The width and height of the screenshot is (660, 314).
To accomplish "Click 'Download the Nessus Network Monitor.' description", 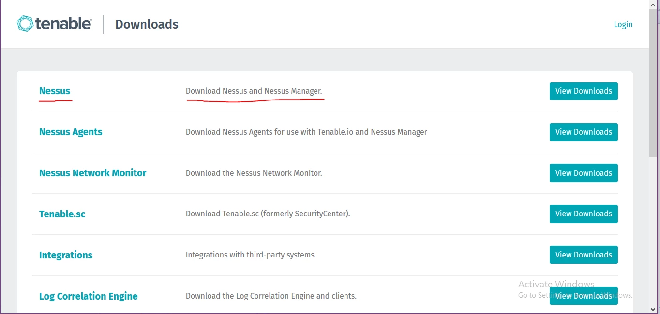I will [254, 173].
